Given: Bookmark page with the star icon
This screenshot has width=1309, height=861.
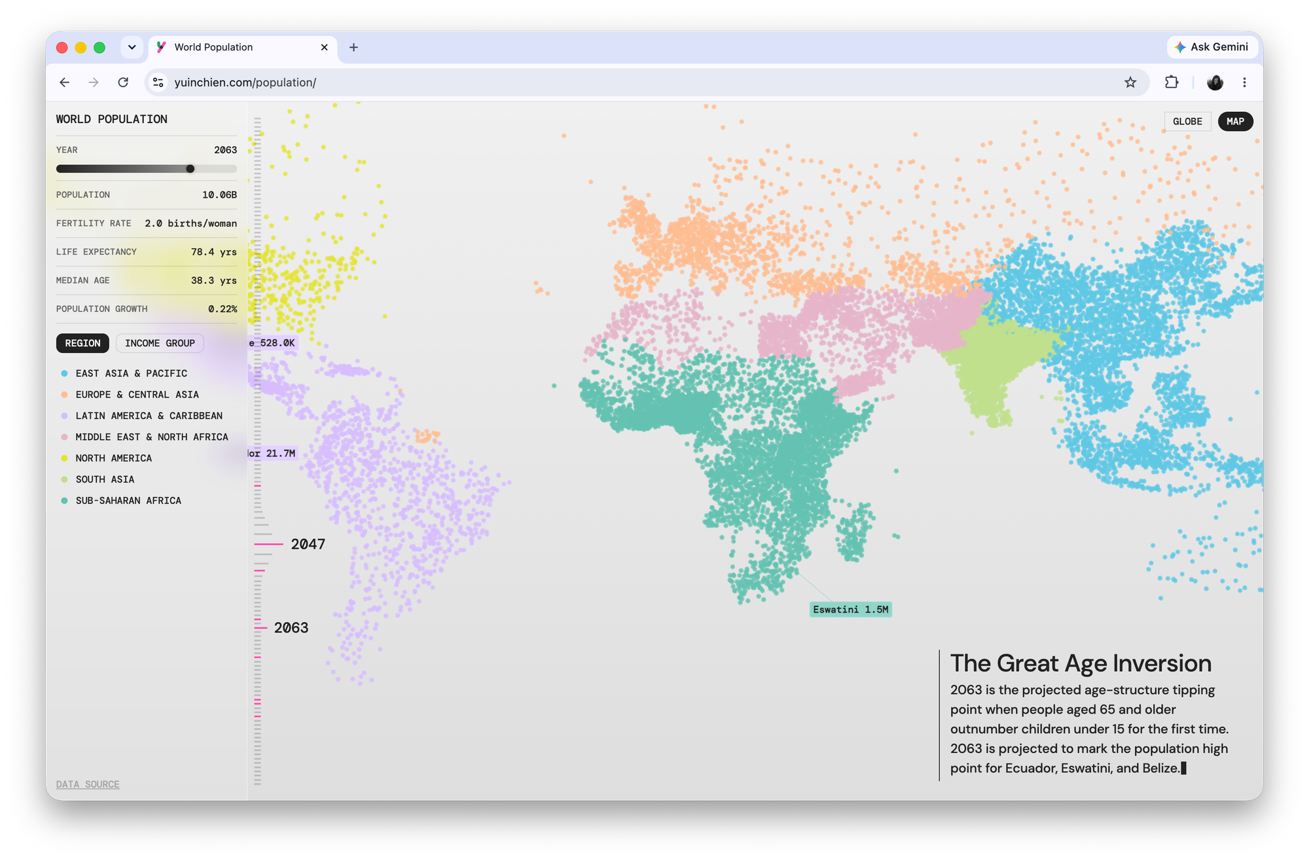Looking at the screenshot, I should pos(1130,82).
